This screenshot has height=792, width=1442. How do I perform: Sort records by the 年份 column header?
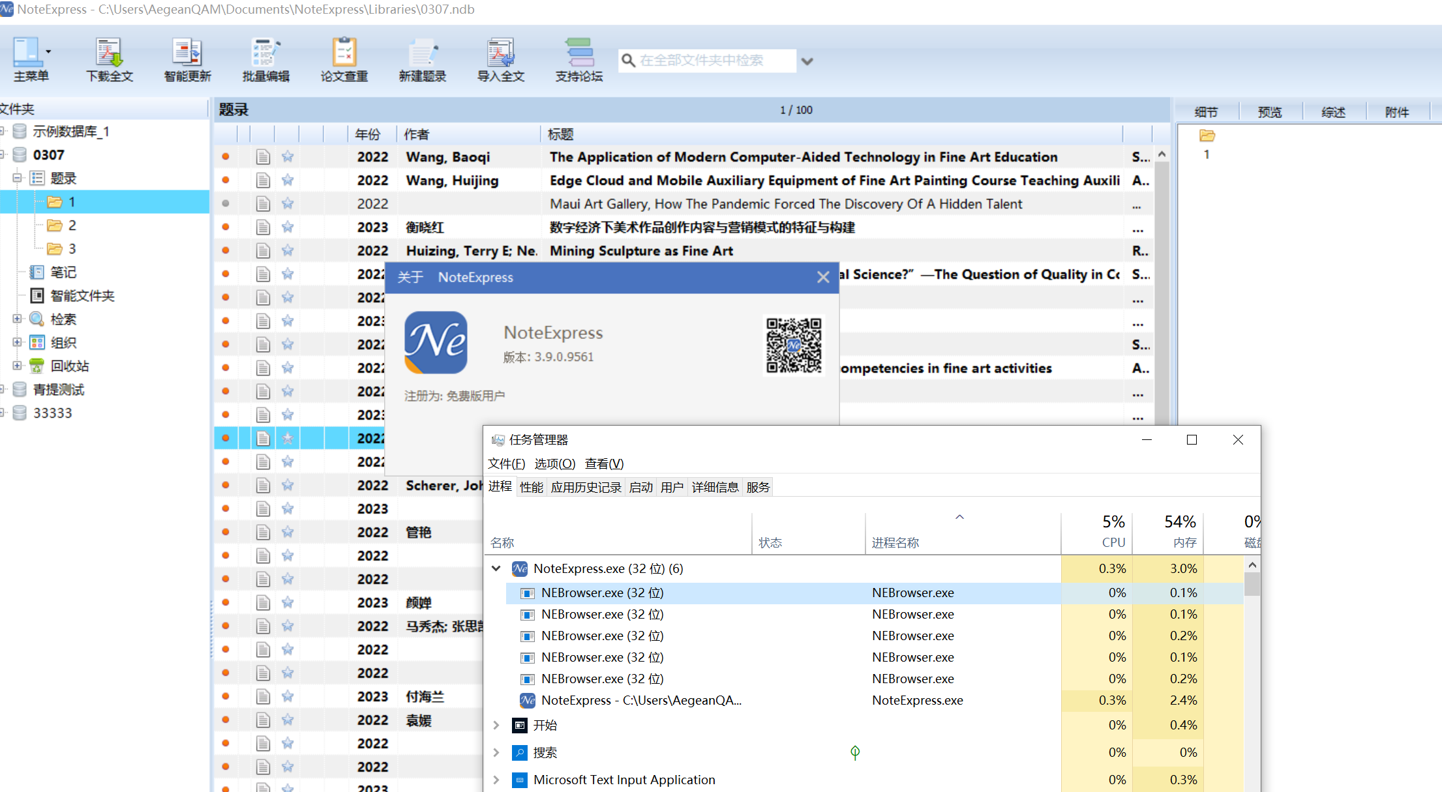point(372,134)
